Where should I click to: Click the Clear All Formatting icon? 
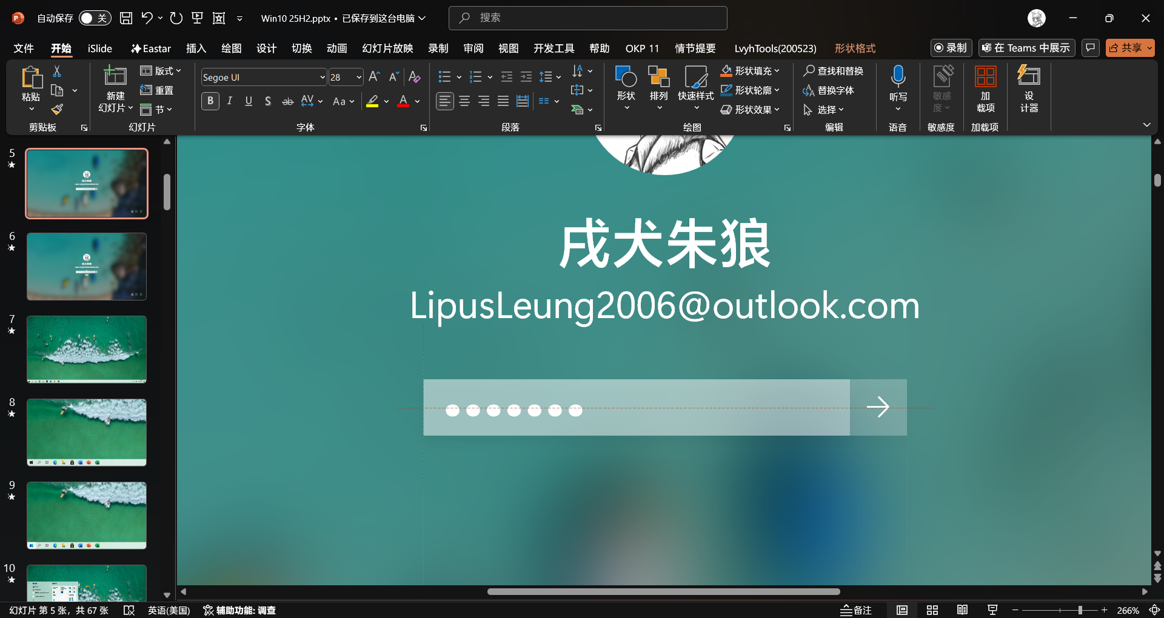415,77
